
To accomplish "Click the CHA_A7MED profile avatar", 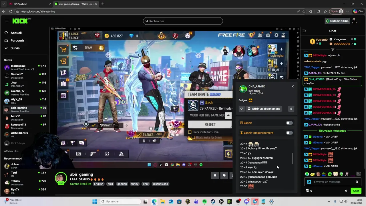I will pos(243,89).
